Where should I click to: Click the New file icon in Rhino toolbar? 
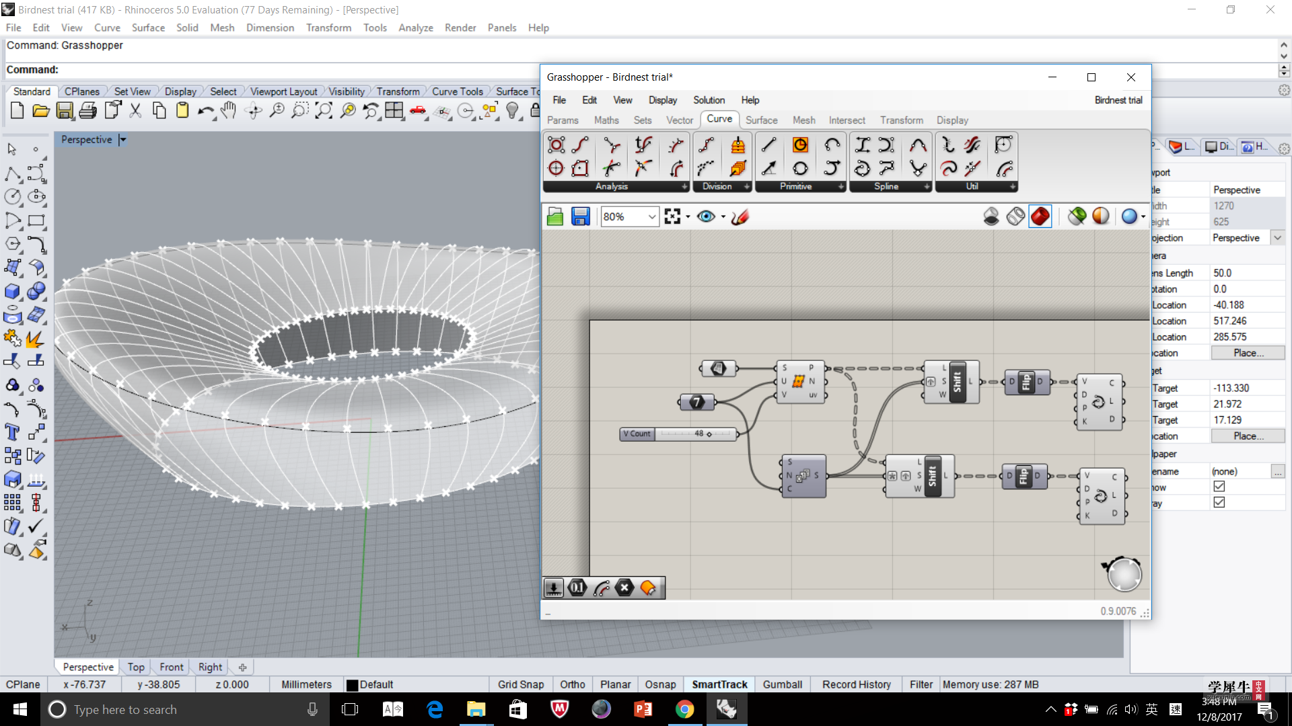click(x=17, y=111)
